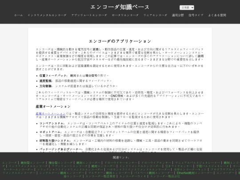This screenshot has width=240, height=180.
Task: Open the よくある質問 nav item
Action: (x=217, y=15)
